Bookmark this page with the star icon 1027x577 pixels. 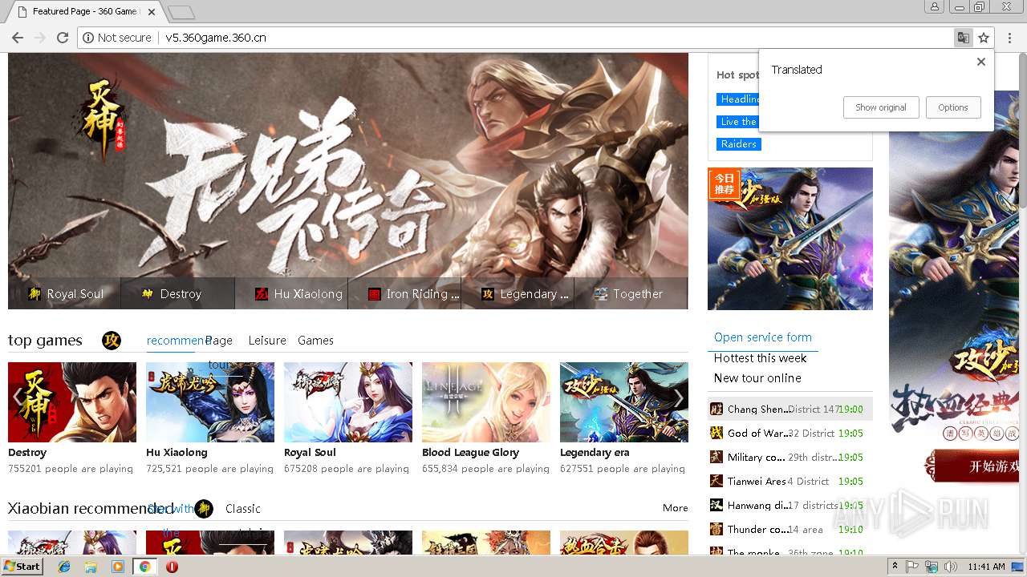point(984,38)
